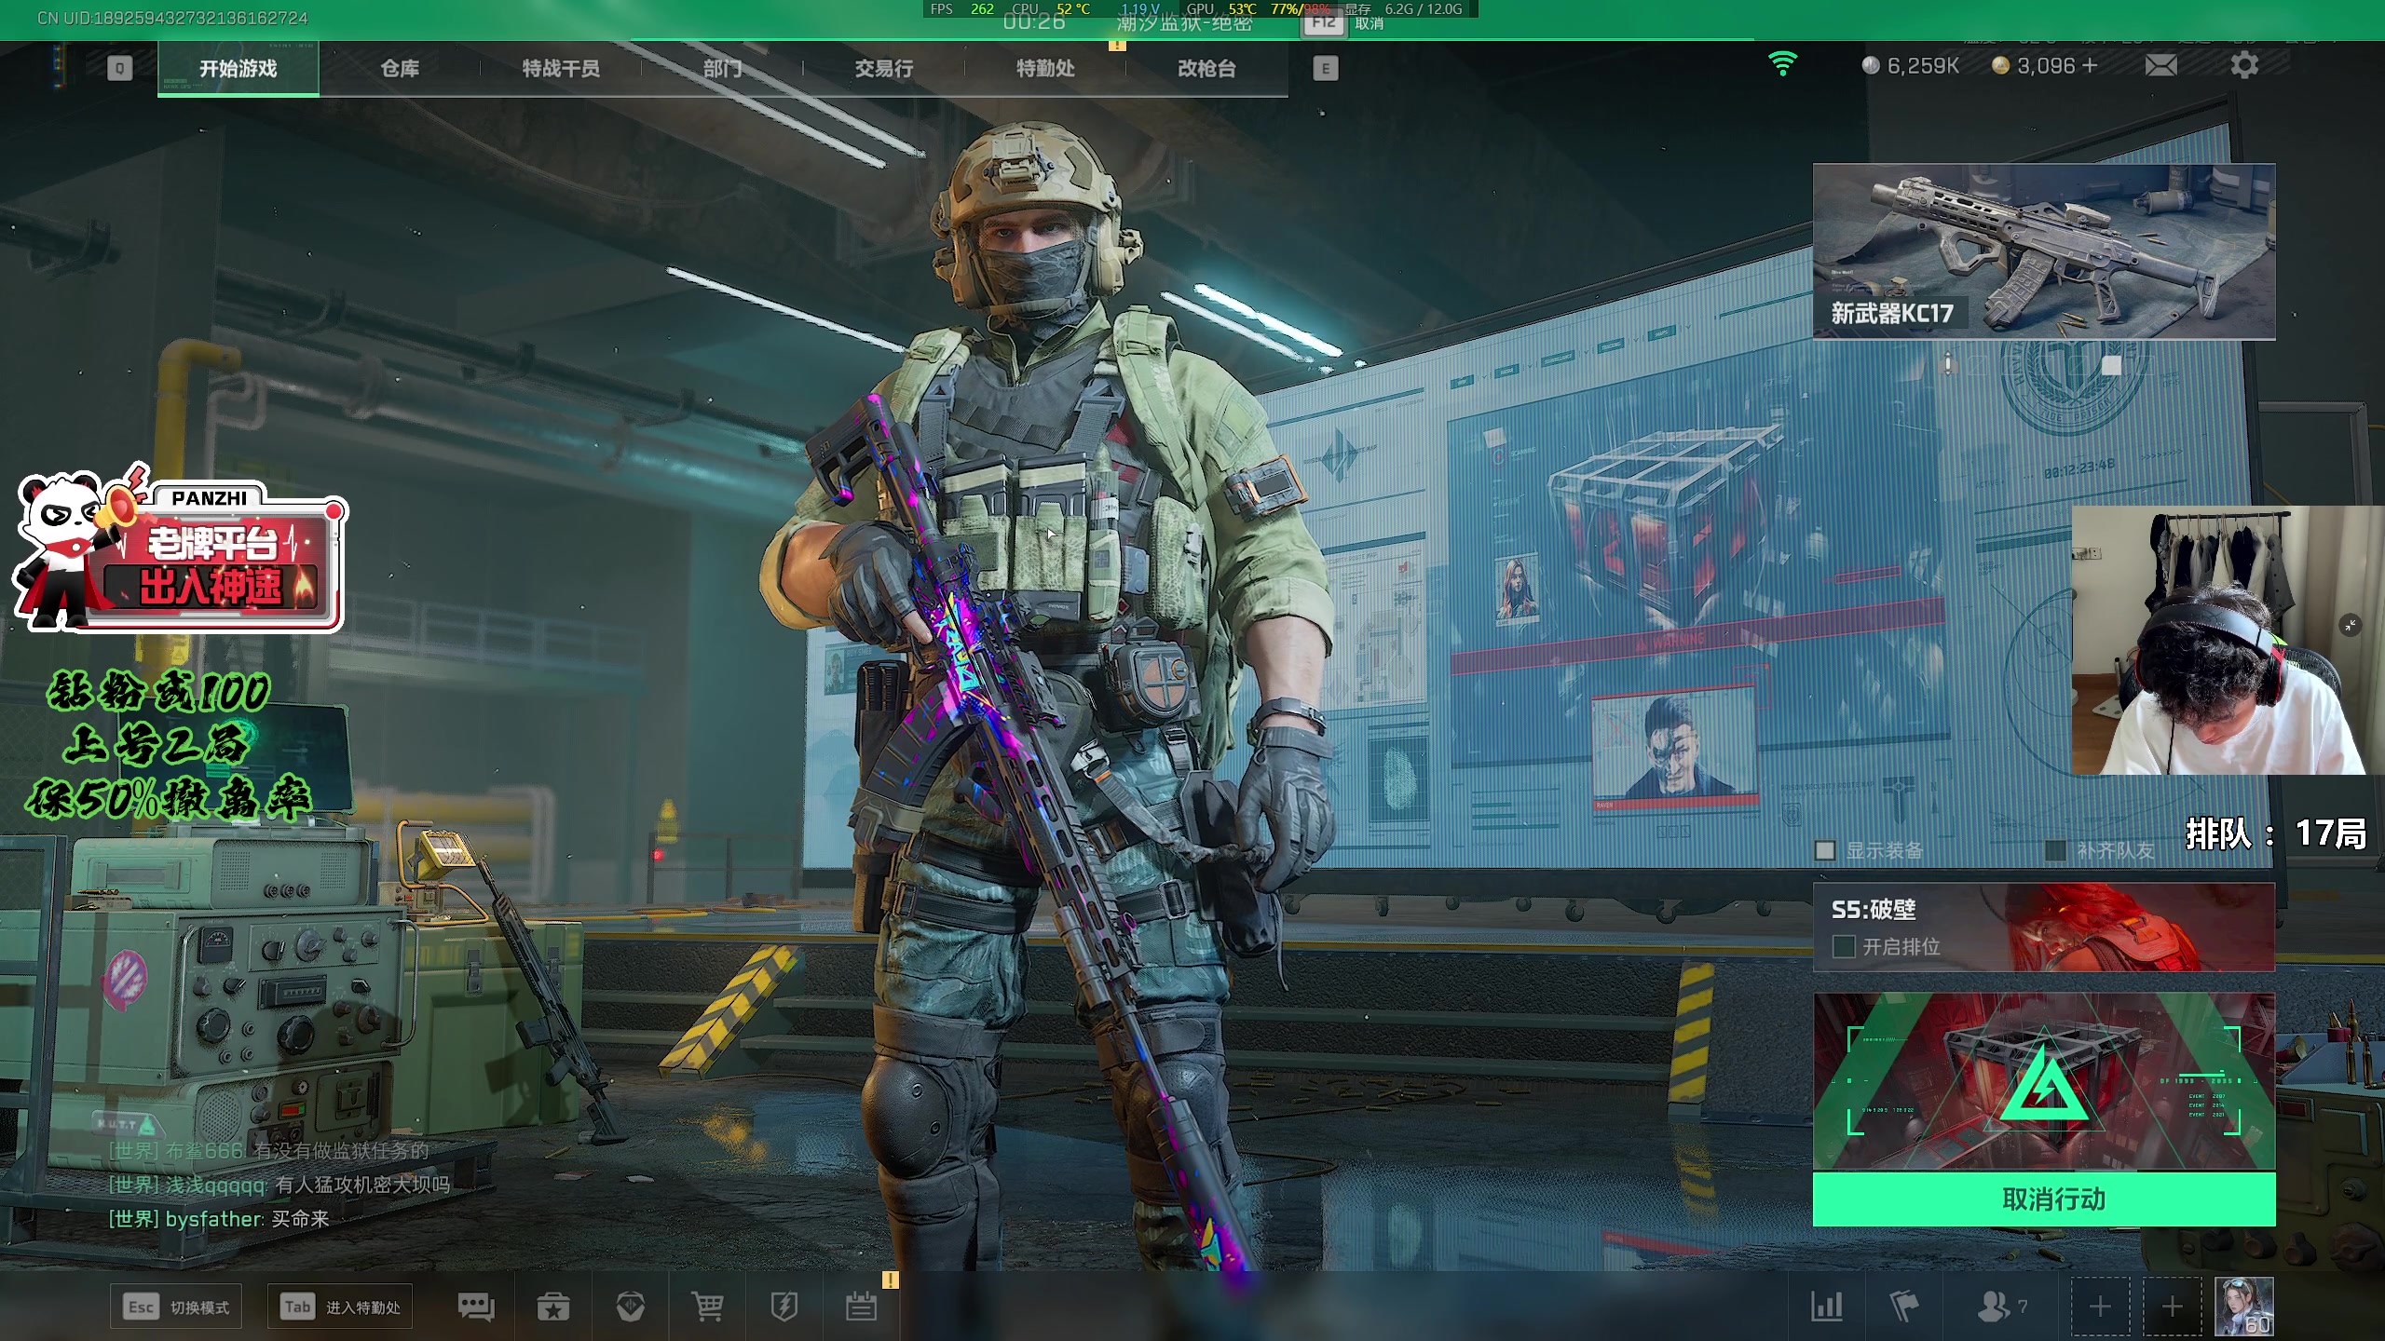Switch to the 特战干员 tab
This screenshot has width=2385, height=1341.
tap(561, 68)
